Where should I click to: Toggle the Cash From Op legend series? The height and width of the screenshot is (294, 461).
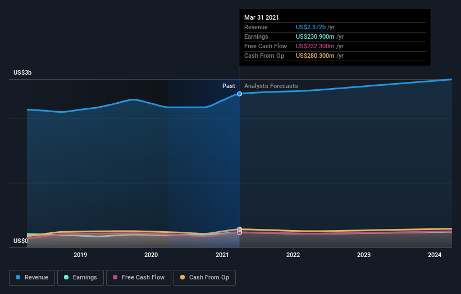(x=204, y=278)
